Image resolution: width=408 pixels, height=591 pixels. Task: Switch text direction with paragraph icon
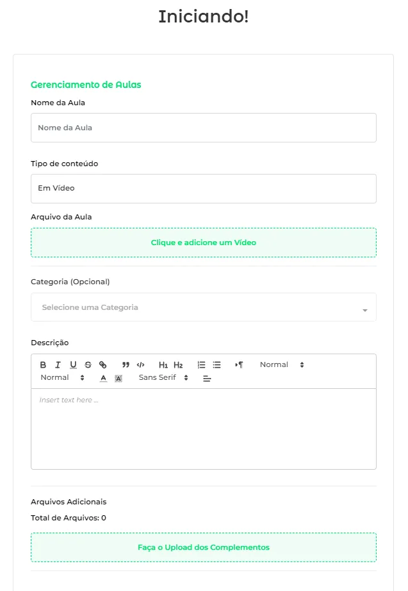click(x=239, y=365)
